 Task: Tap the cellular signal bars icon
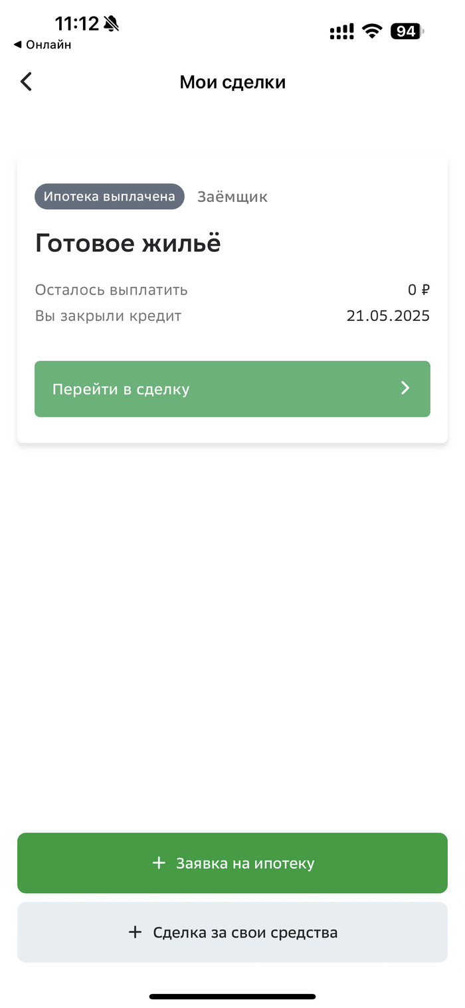click(342, 31)
